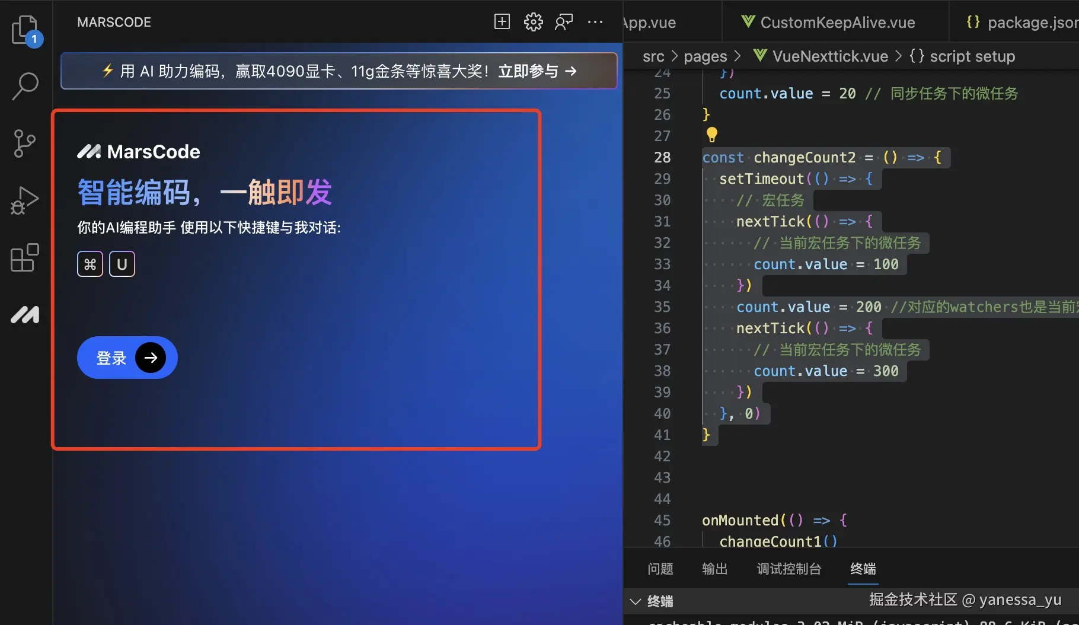1079x625 pixels.
Task: Click line number 35 in gutter
Action: 662,307
